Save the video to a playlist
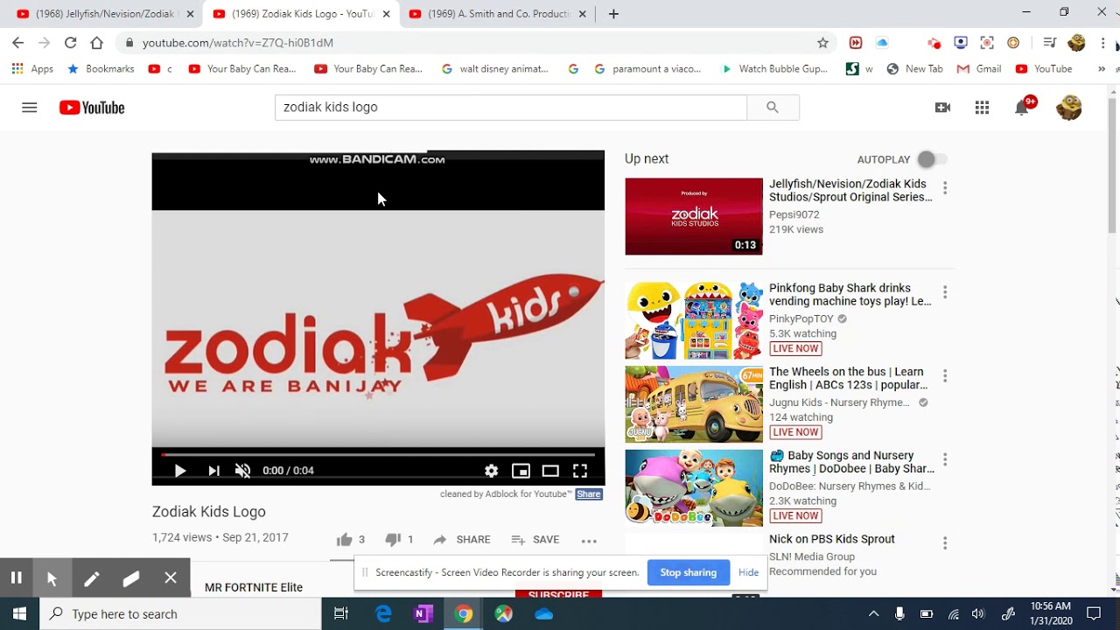The width and height of the screenshot is (1120, 630). tap(535, 540)
